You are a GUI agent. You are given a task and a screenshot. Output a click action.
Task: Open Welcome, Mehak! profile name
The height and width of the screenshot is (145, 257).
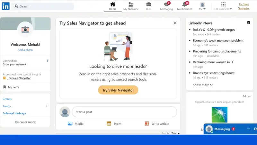coord(25,44)
